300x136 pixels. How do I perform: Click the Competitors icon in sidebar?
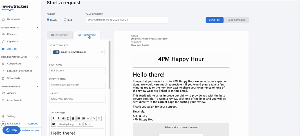[3, 64]
